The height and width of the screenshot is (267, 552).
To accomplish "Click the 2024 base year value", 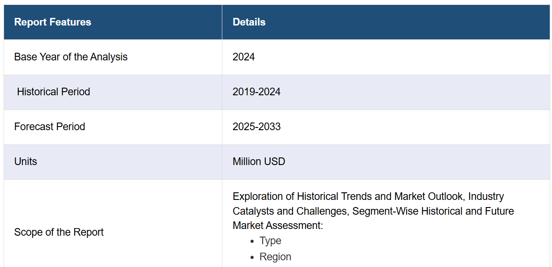I will pyautogui.click(x=243, y=57).
